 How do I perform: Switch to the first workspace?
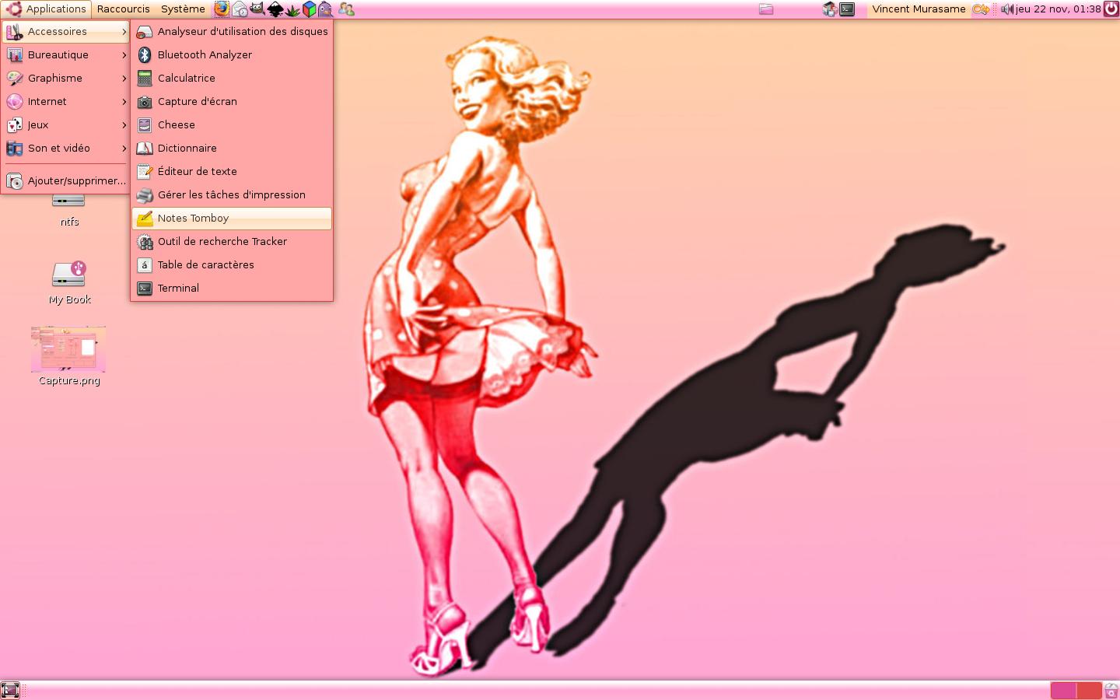(x=1063, y=690)
